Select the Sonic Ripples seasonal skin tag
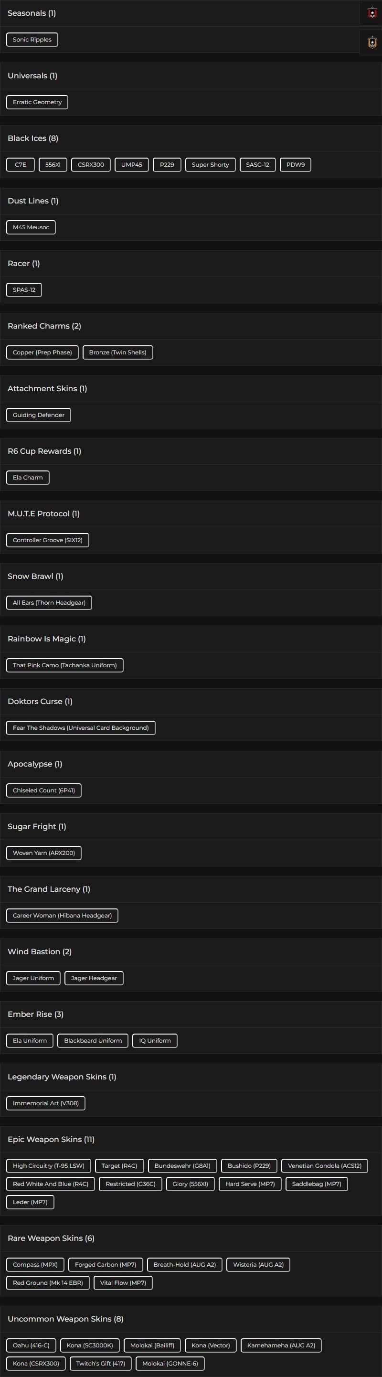 coord(32,40)
